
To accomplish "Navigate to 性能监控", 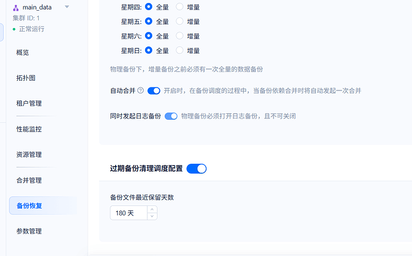I will tap(29, 129).
